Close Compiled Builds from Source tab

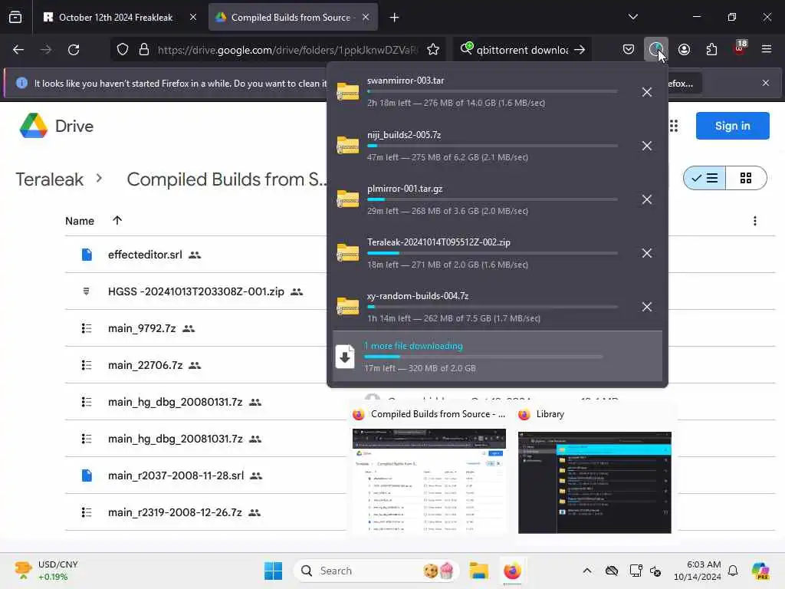tap(366, 18)
